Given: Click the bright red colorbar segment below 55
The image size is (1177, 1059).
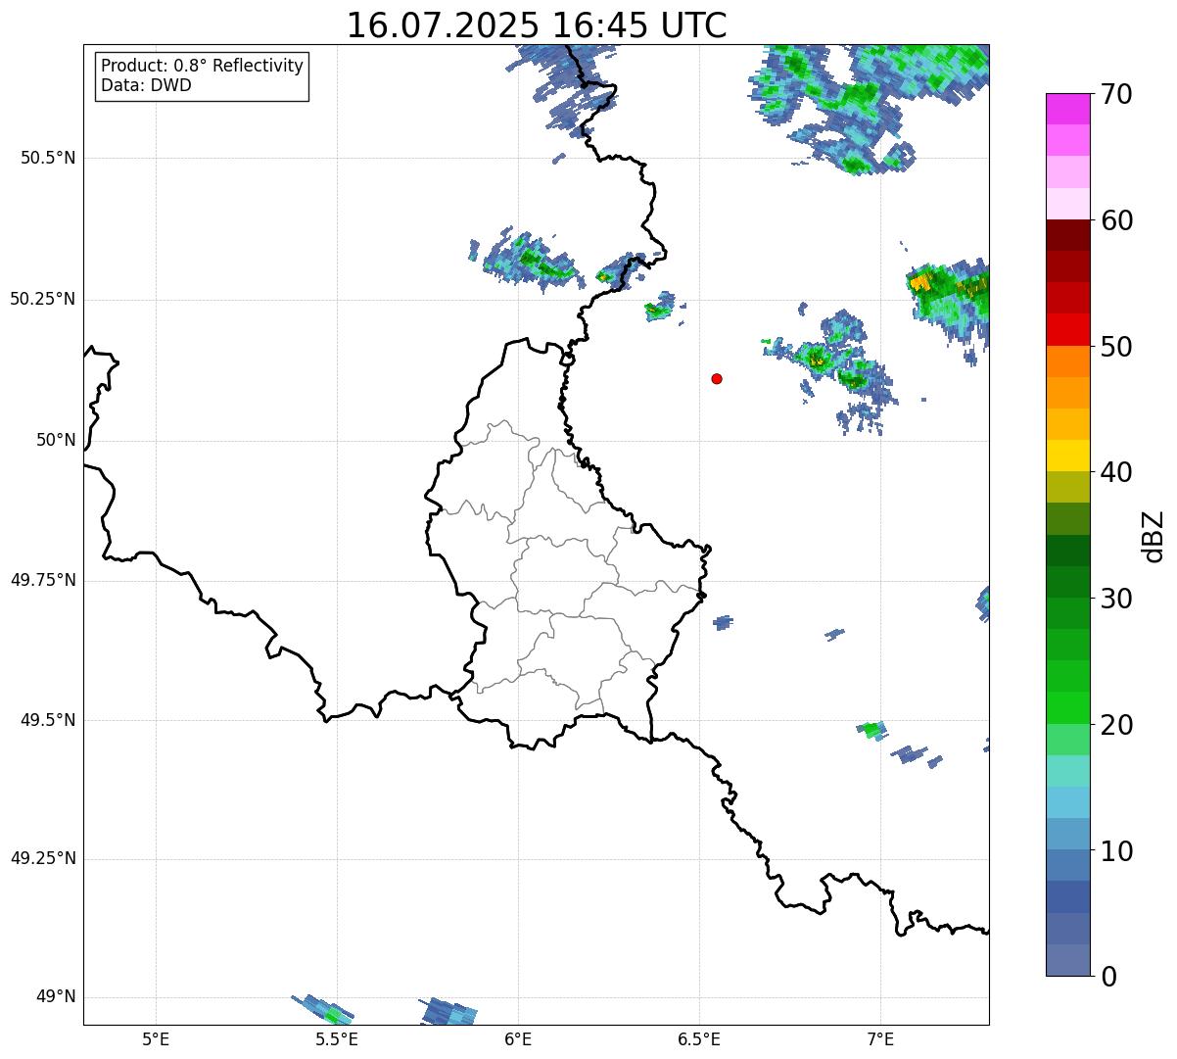Looking at the screenshot, I should click(x=1068, y=330).
